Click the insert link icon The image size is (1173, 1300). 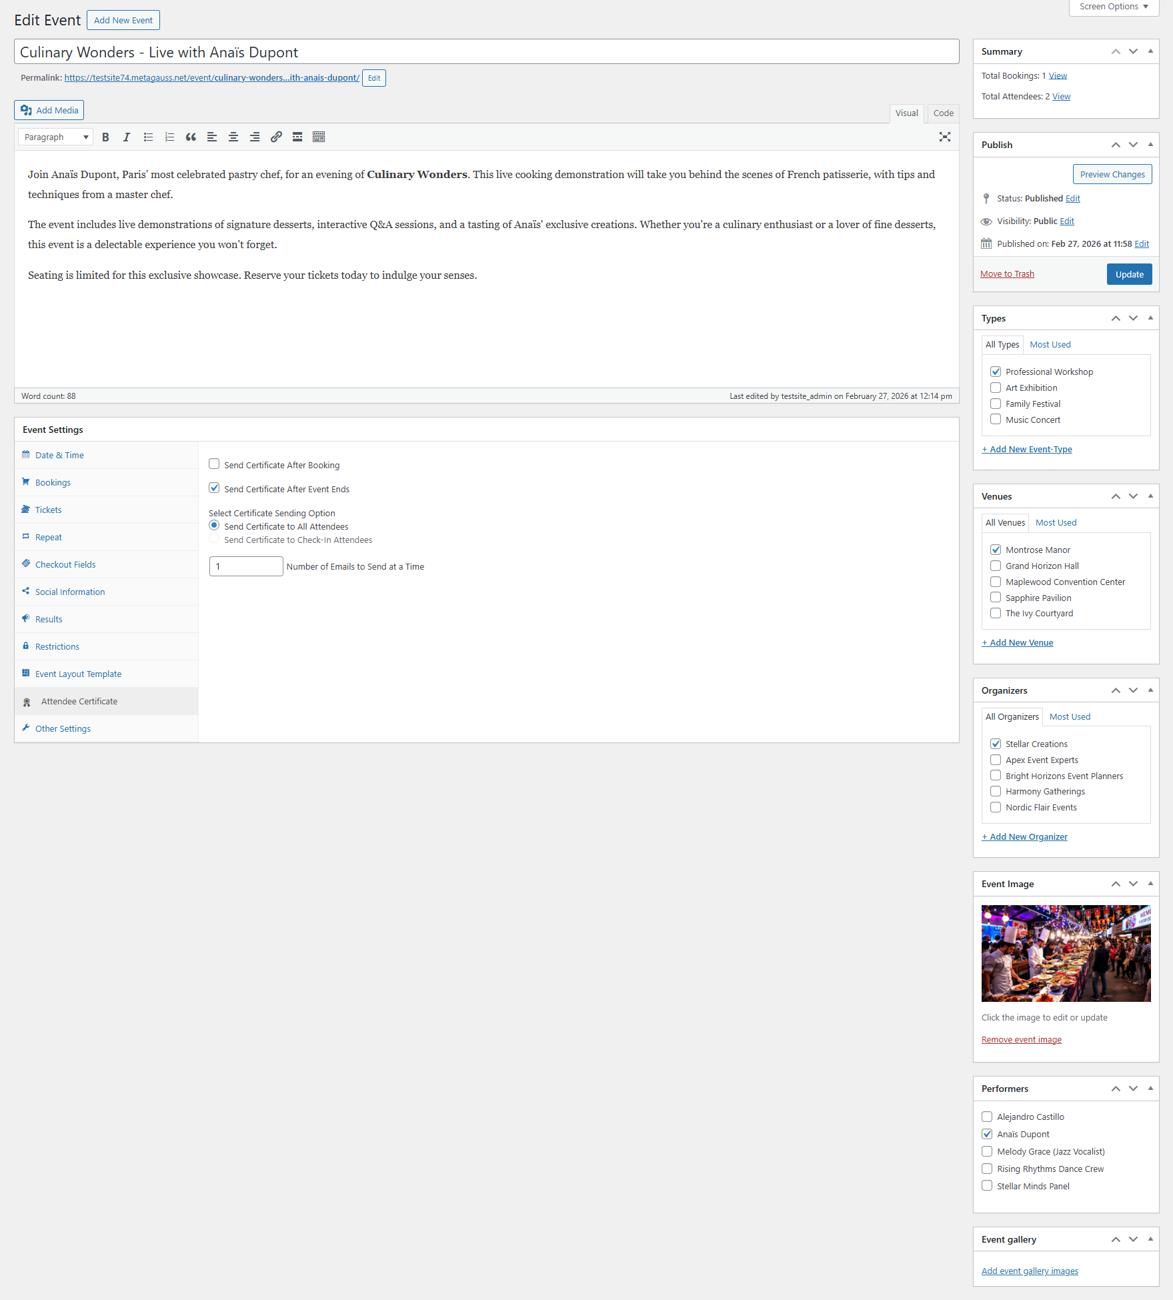click(x=276, y=137)
